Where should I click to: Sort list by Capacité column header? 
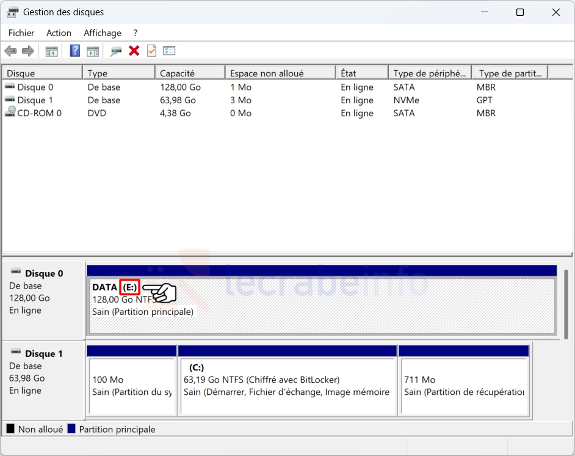click(x=189, y=73)
